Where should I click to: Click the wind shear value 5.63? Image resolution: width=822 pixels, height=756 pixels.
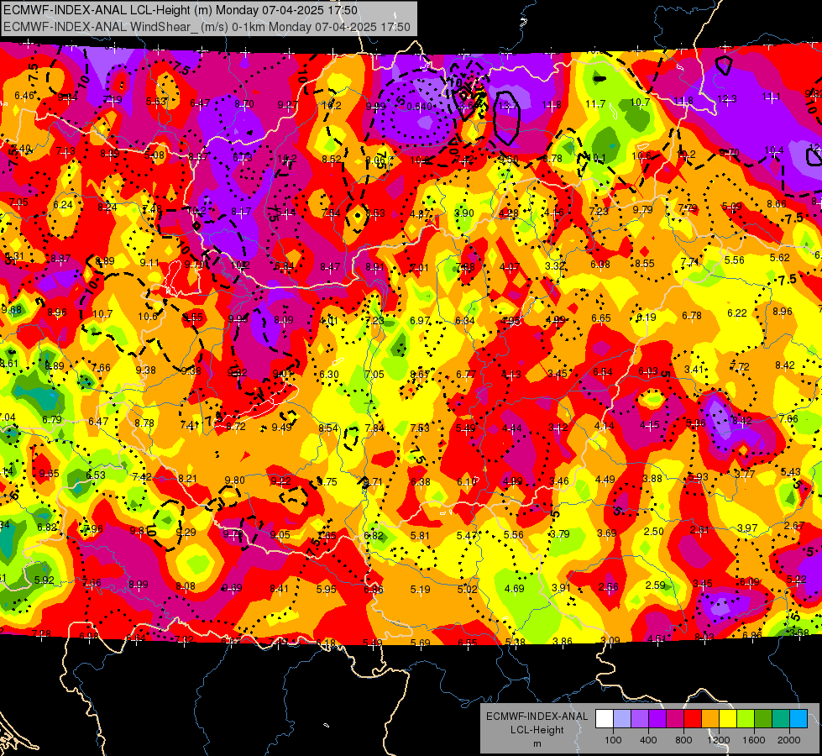click(x=155, y=102)
